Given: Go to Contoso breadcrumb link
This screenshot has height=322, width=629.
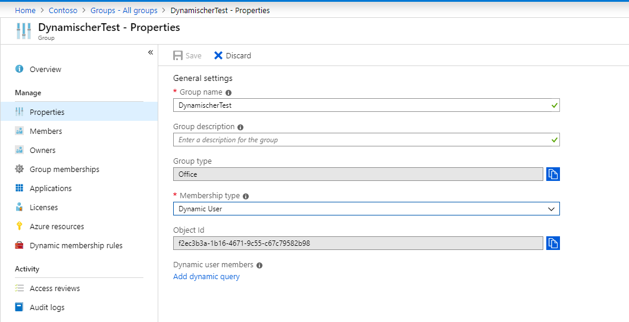Looking at the screenshot, I should click(x=63, y=11).
